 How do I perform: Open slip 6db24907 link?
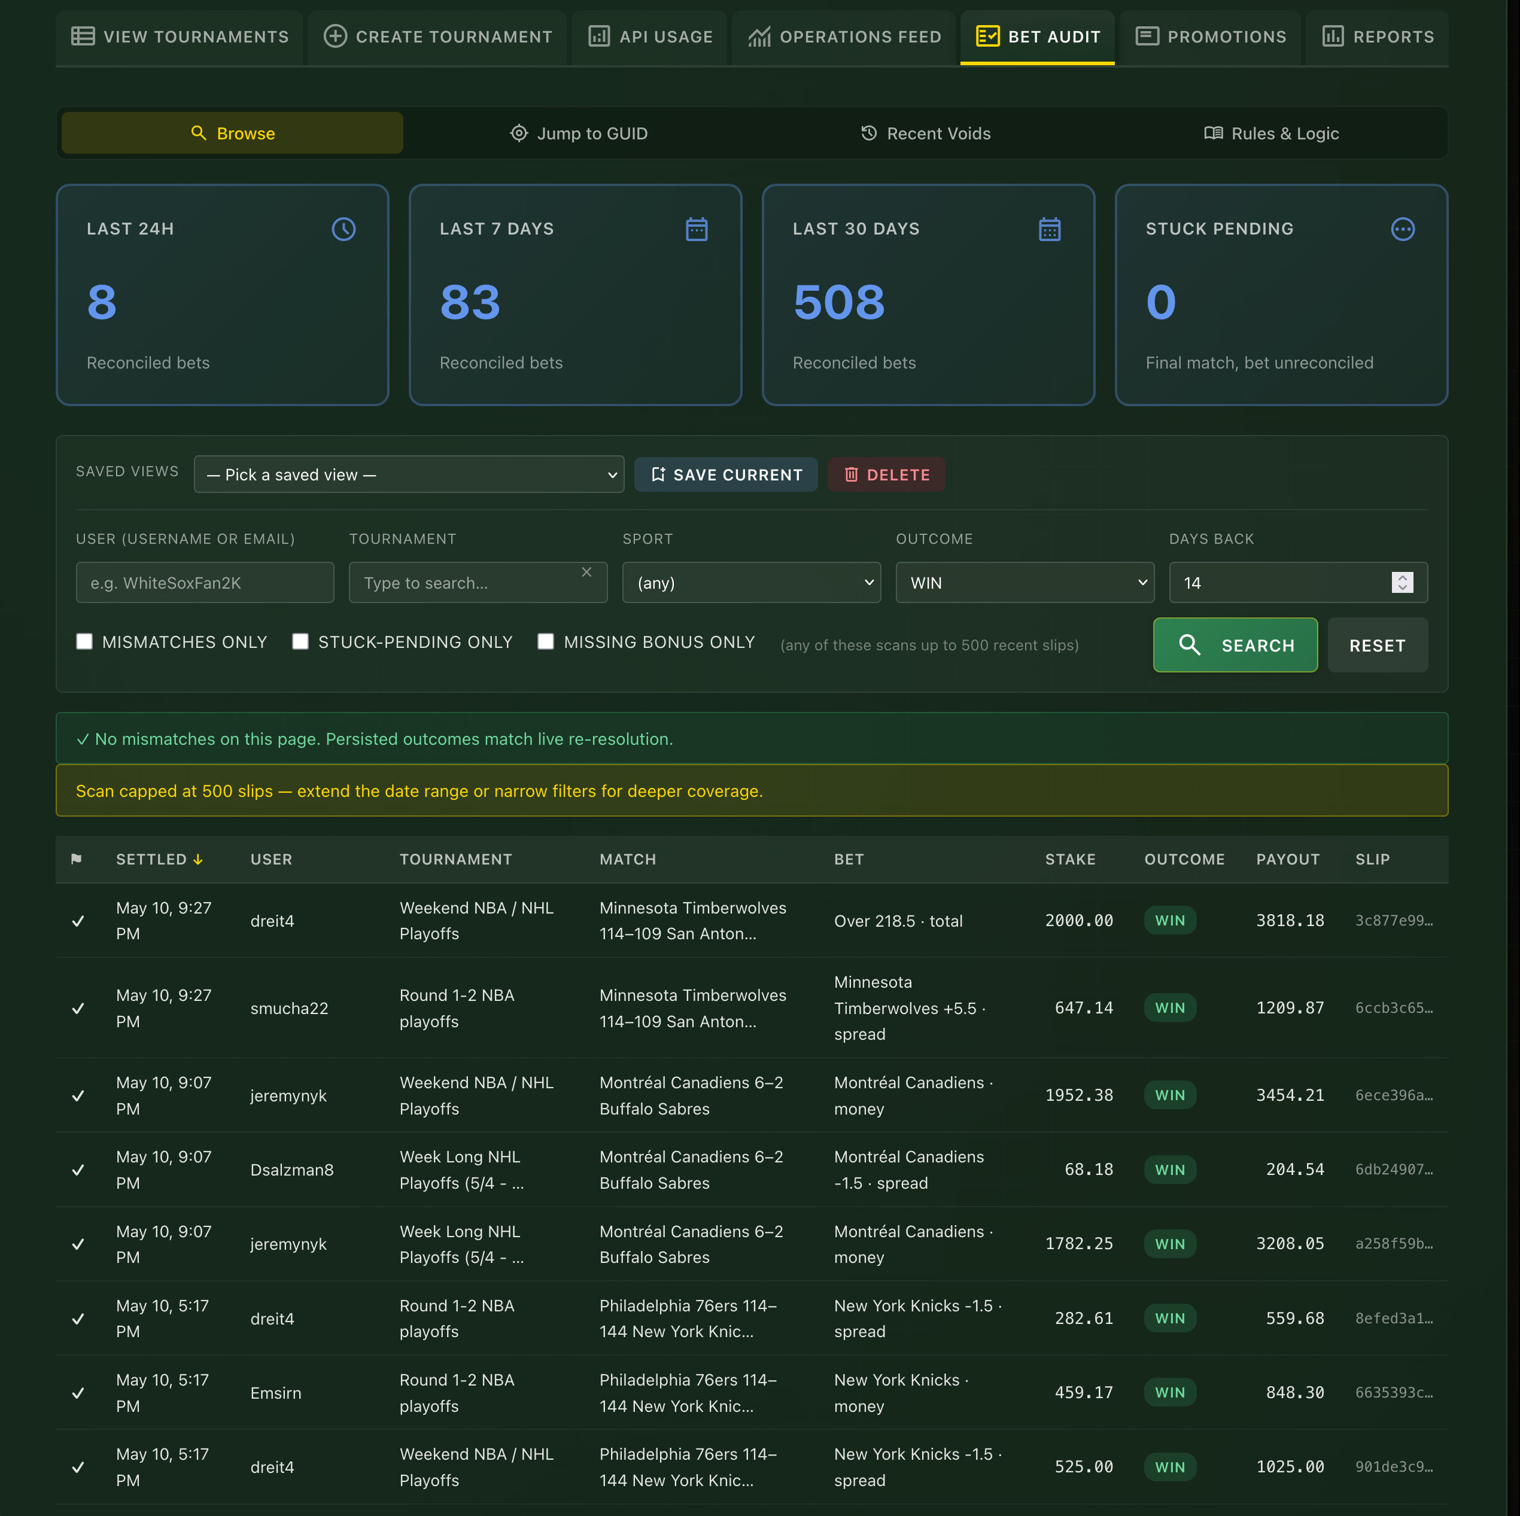pyautogui.click(x=1393, y=1169)
